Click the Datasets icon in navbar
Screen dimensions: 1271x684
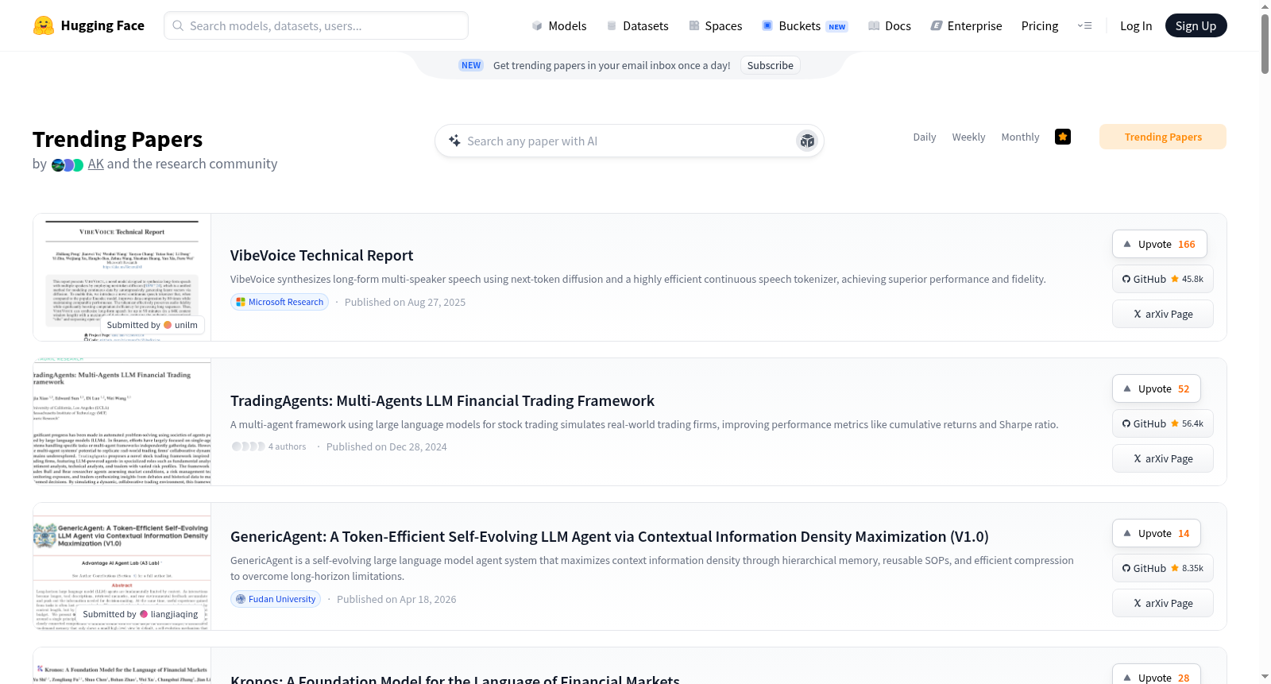tap(612, 25)
